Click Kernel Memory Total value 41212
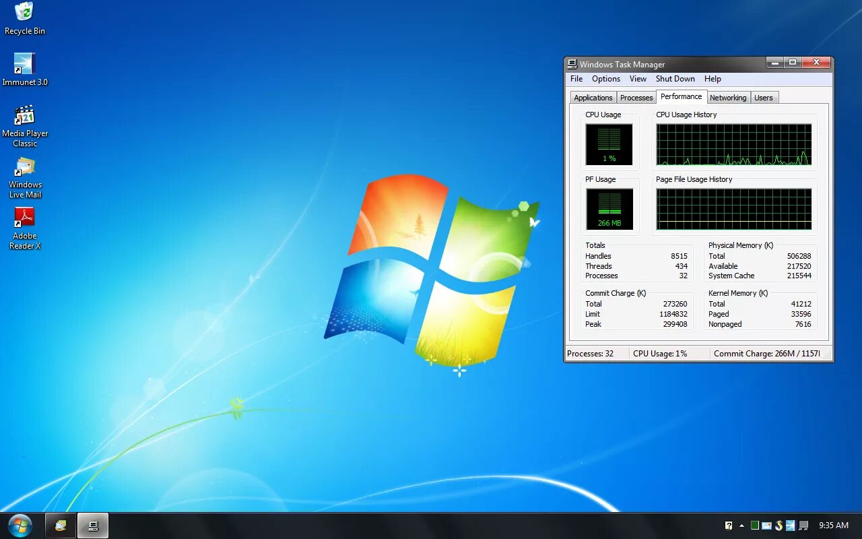The height and width of the screenshot is (539, 862). tap(801, 304)
